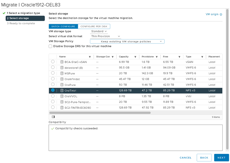The height and width of the screenshot is (163, 230).
Task: Click the Back button
Action: click(x=204, y=157)
